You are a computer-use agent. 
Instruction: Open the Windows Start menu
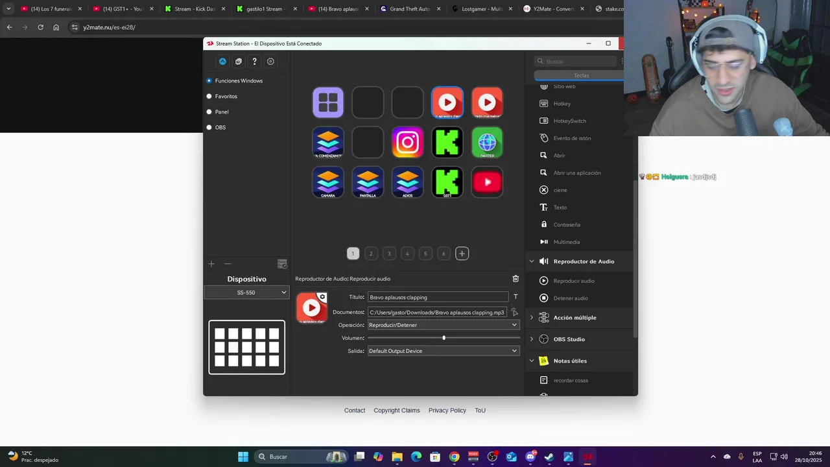click(243, 457)
